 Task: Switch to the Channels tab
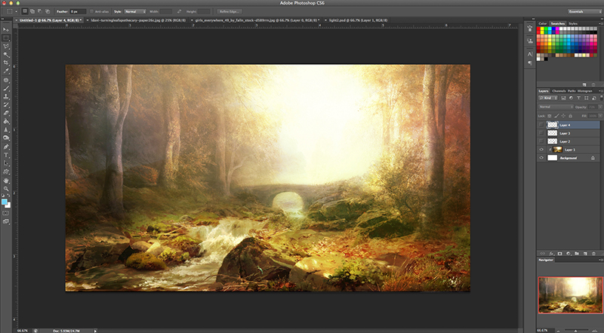pyautogui.click(x=559, y=91)
